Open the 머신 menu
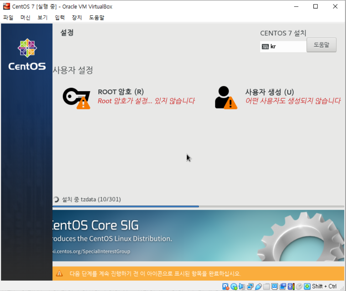The image size is (346, 291). tap(25, 18)
